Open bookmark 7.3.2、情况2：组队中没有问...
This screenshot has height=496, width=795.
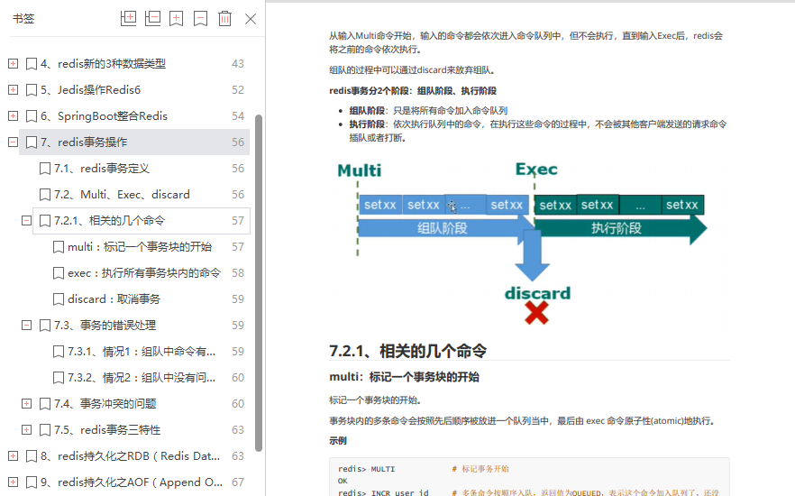tap(142, 377)
